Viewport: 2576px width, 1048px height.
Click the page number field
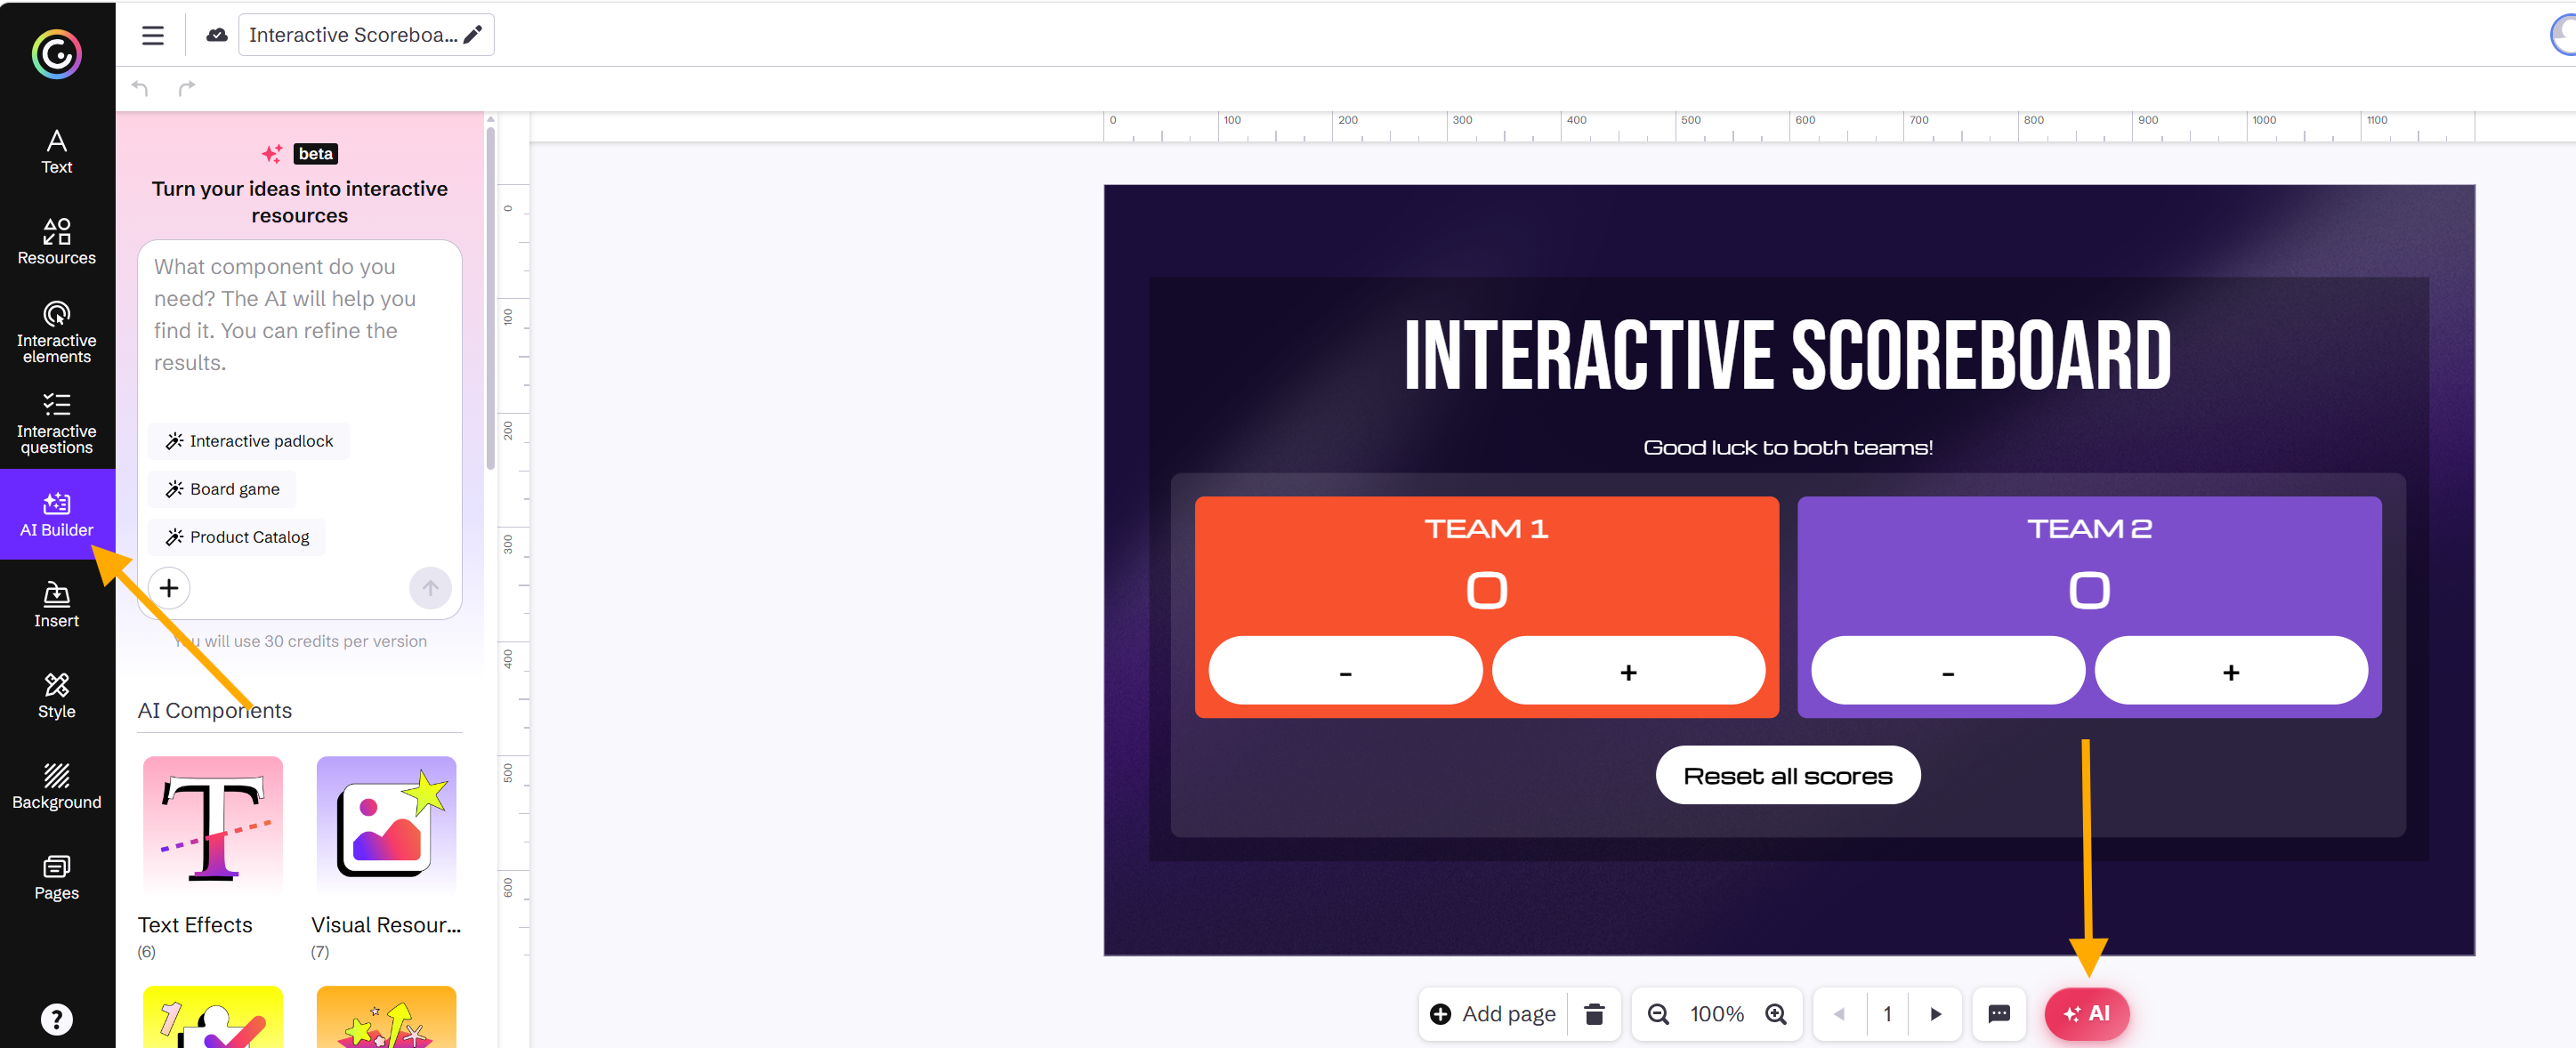[1887, 1015]
